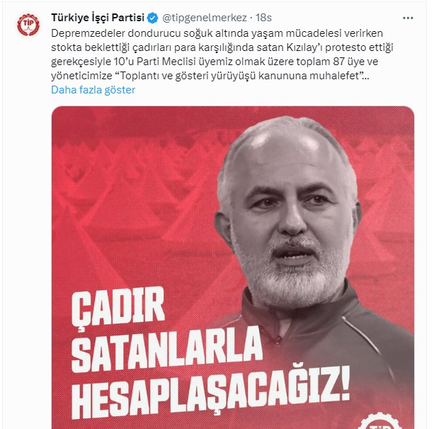Click the 87 üye text in tweet
The width and height of the screenshot is (434, 429).
click(348, 62)
